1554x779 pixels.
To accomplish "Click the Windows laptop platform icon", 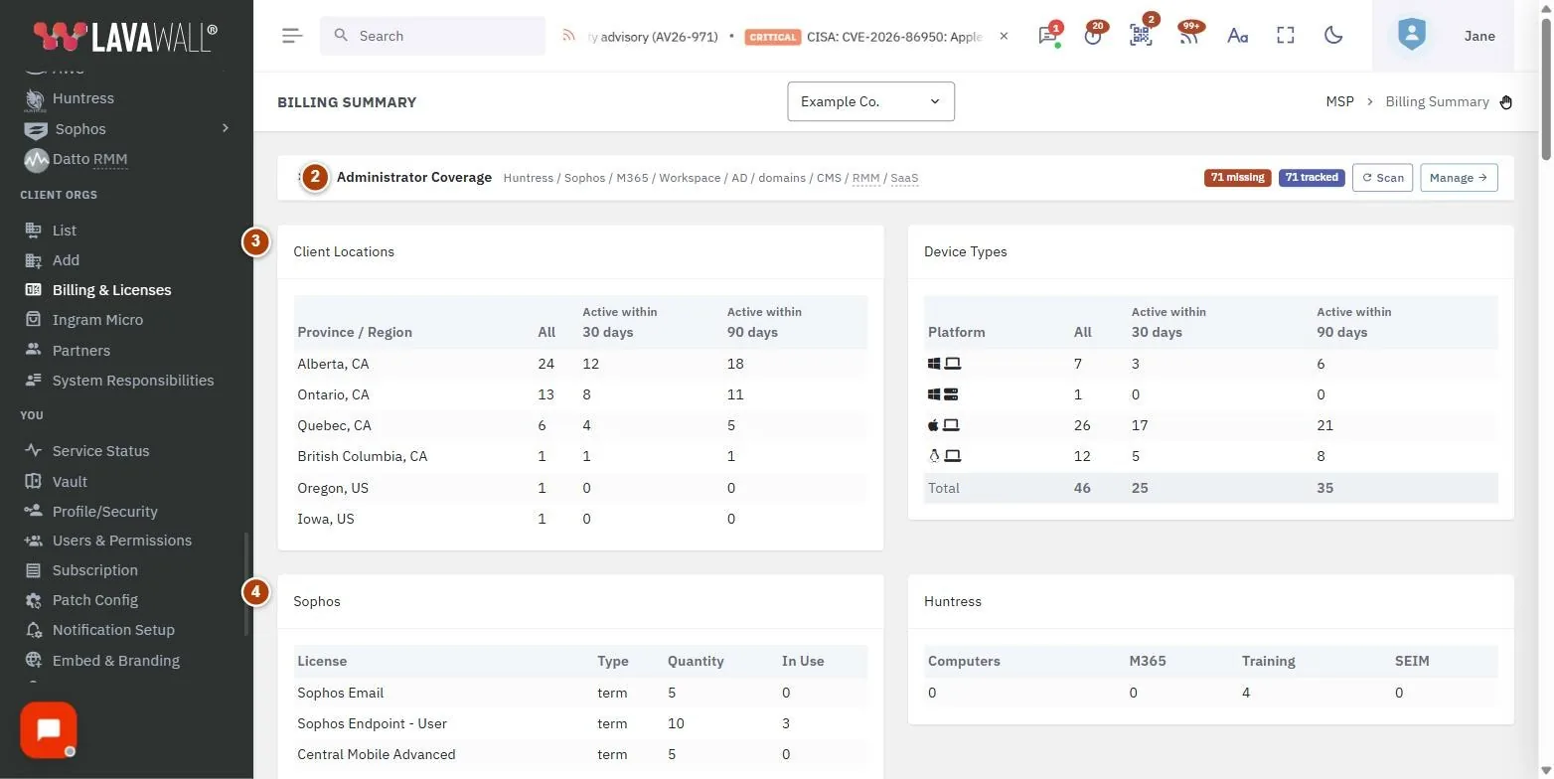I will (944, 364).
